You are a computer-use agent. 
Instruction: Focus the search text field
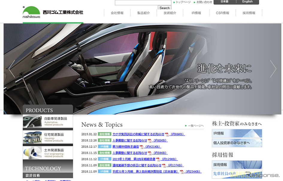tap(143, 2)
